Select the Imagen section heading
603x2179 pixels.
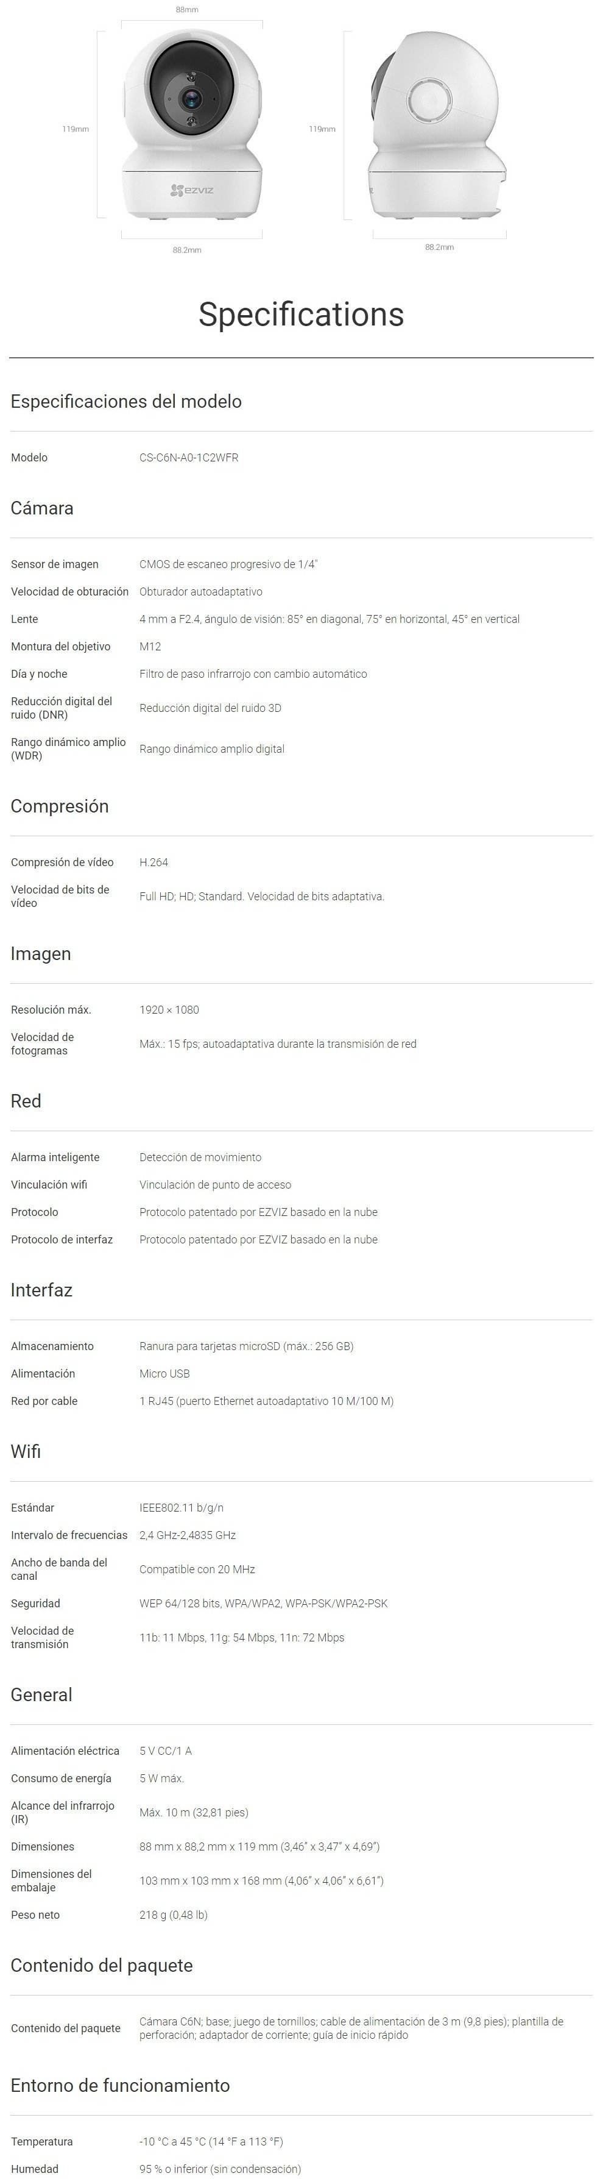click(41, 953)
